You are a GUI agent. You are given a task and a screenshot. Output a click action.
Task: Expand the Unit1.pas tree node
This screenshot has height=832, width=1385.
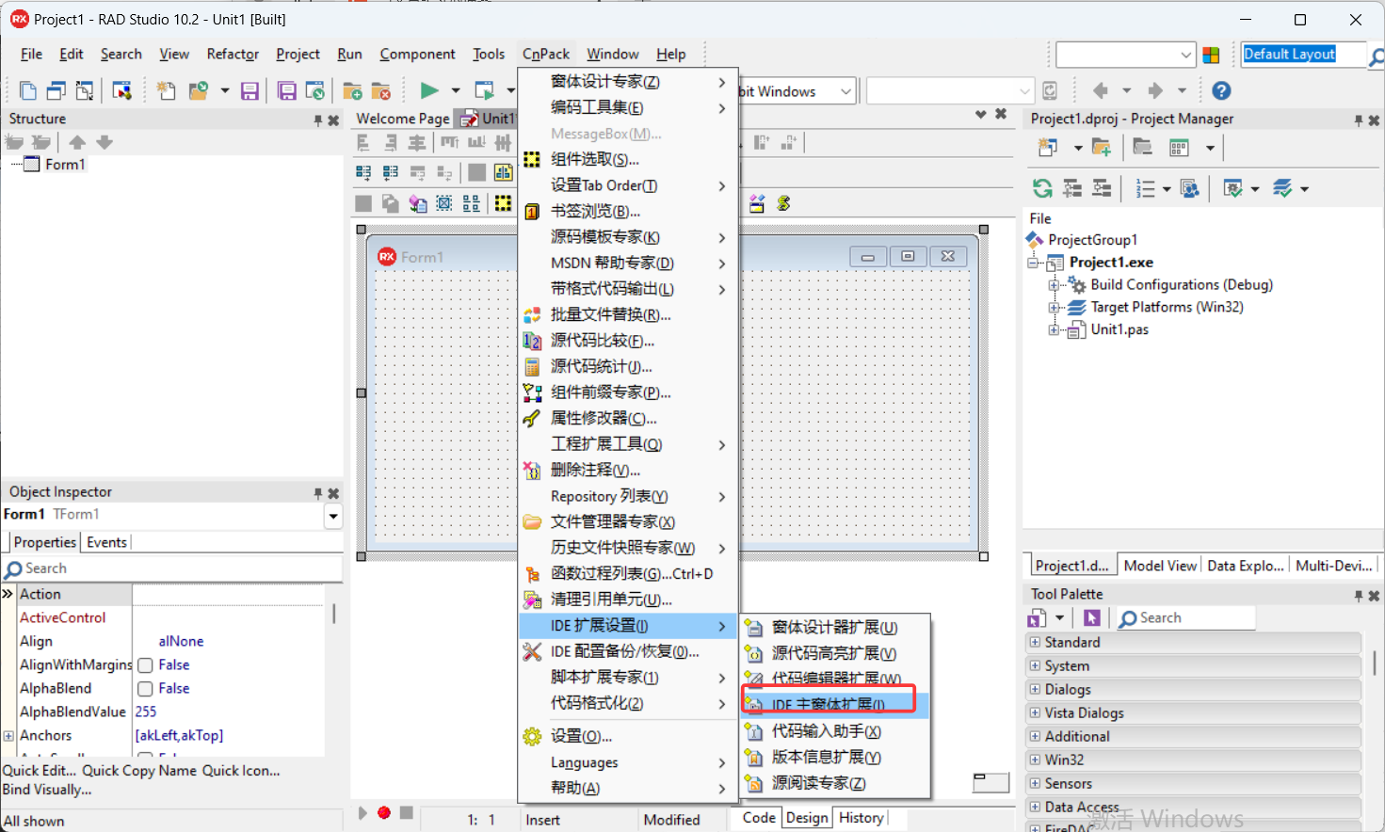pos(1054,330)
